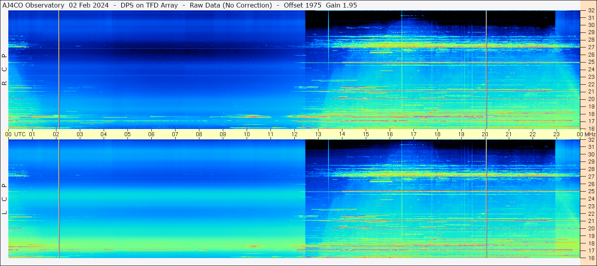The height and width of the screenshot is (266, 597).
Task: Select the 13 UTC hour label
Action: click(318, 134)
